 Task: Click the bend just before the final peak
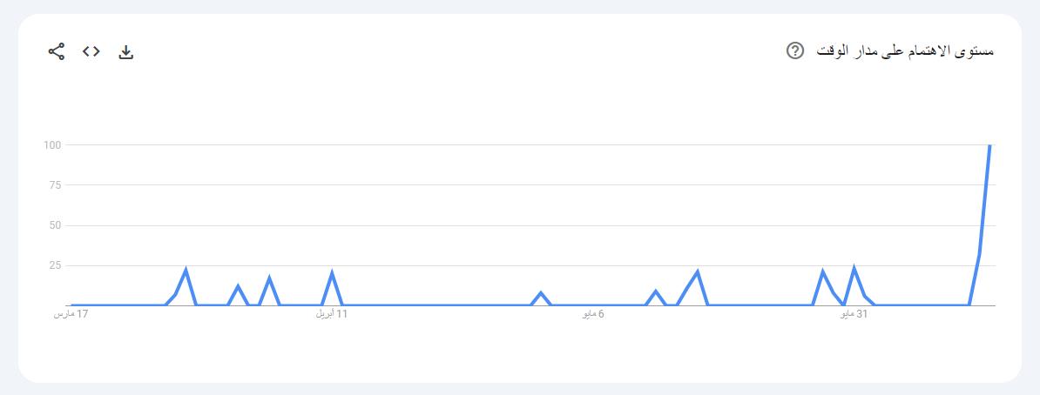pos(979,254)
